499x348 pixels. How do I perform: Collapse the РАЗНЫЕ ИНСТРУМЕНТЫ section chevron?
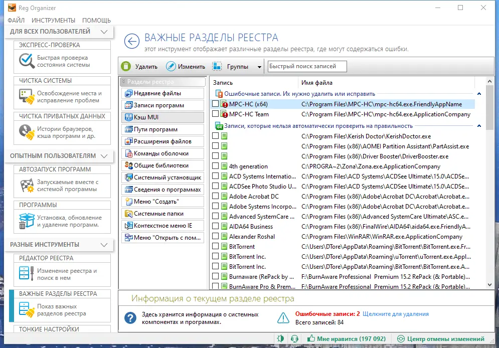[x=104, y=245]
